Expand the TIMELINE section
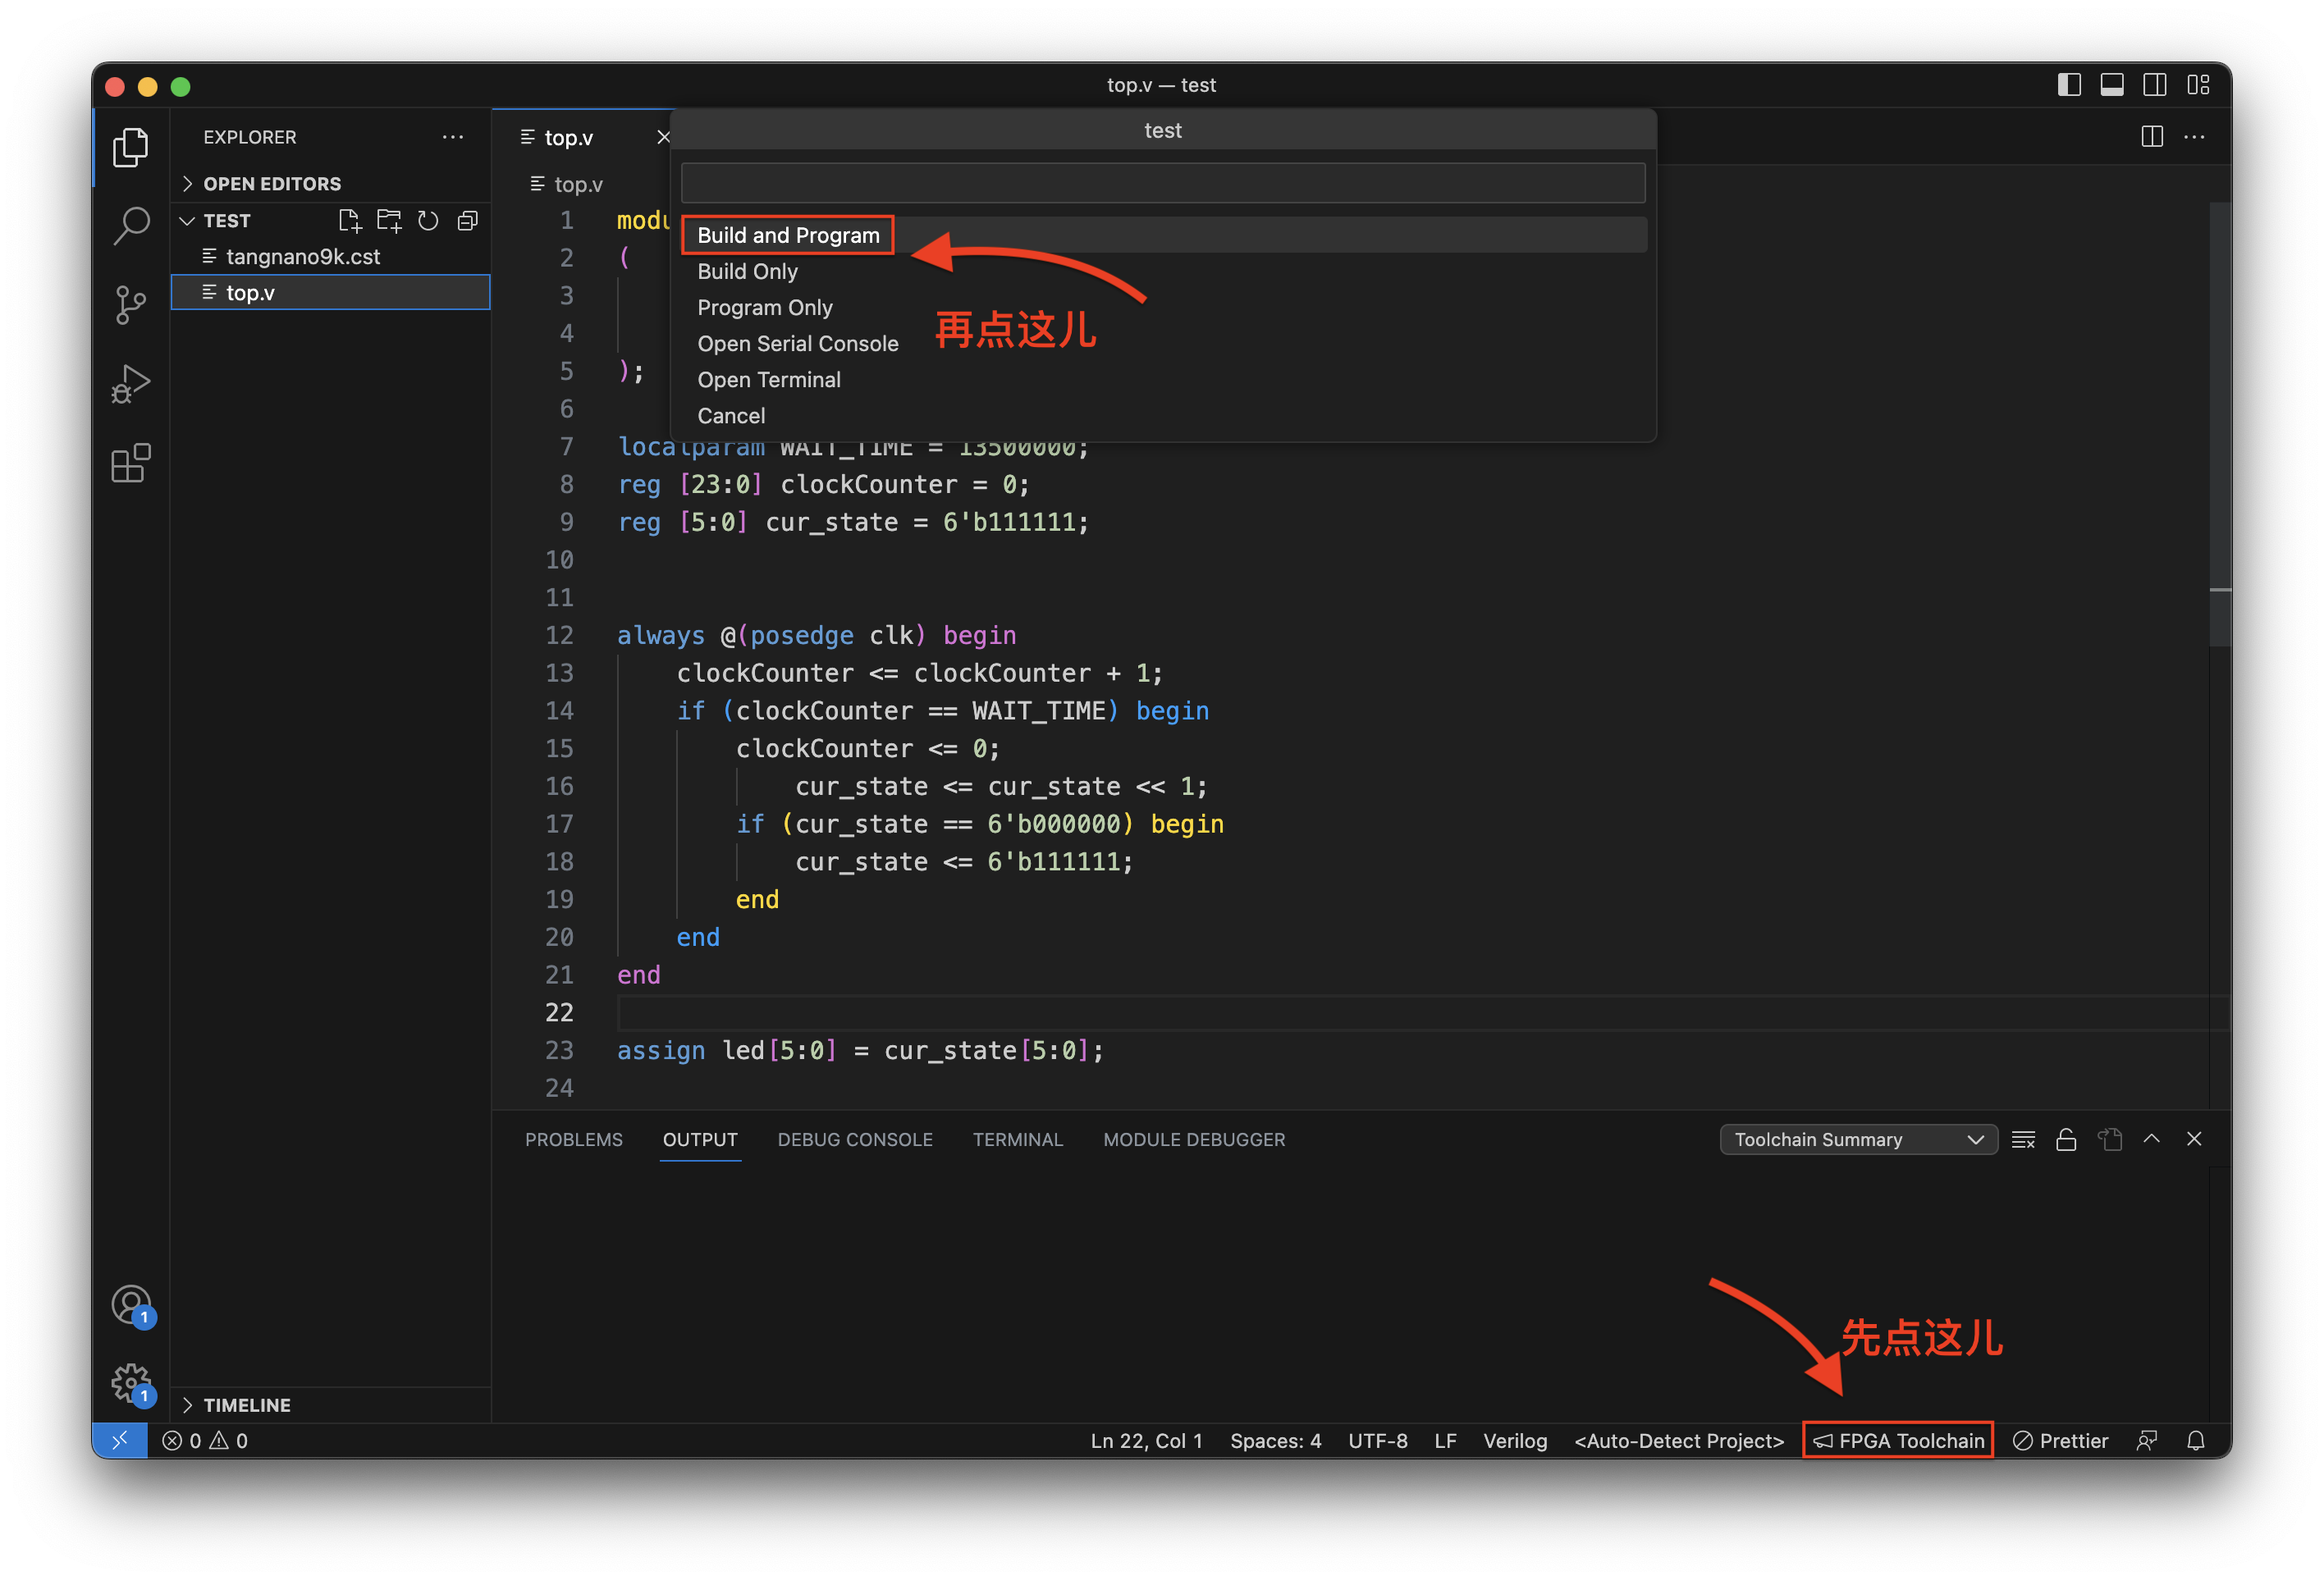 [x=246, y=1404]
